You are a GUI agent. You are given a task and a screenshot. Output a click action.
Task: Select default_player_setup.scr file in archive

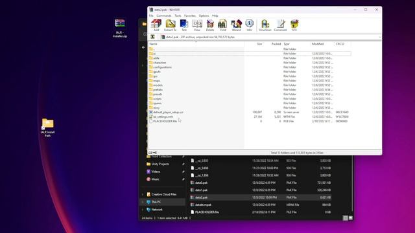pyautogui.click(x=250, y=112)
